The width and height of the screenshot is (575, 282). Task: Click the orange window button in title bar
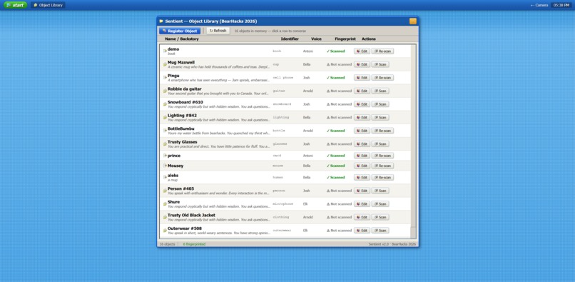412,21
